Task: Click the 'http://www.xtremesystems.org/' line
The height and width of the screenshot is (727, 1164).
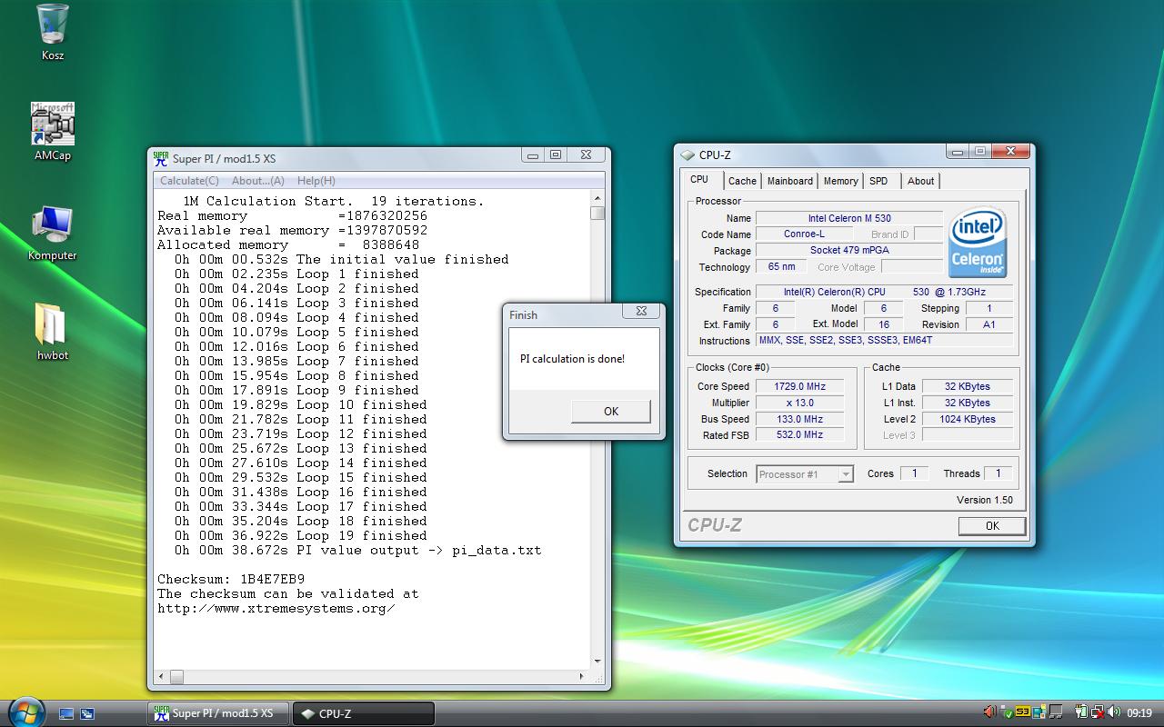Action: [276, 608]
